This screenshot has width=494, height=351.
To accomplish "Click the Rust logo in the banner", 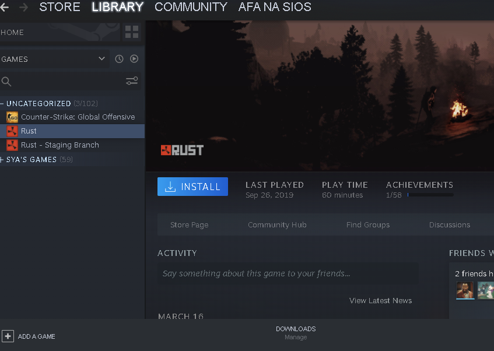I will (182, 150).
